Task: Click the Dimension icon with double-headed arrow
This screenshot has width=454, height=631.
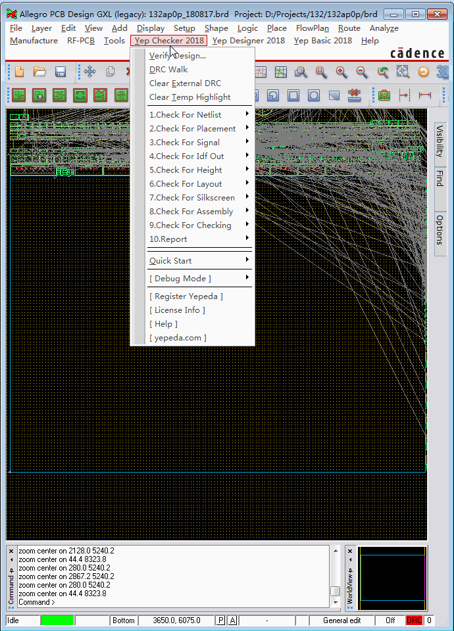Action: pyautogui.click(x=425, y=95)
